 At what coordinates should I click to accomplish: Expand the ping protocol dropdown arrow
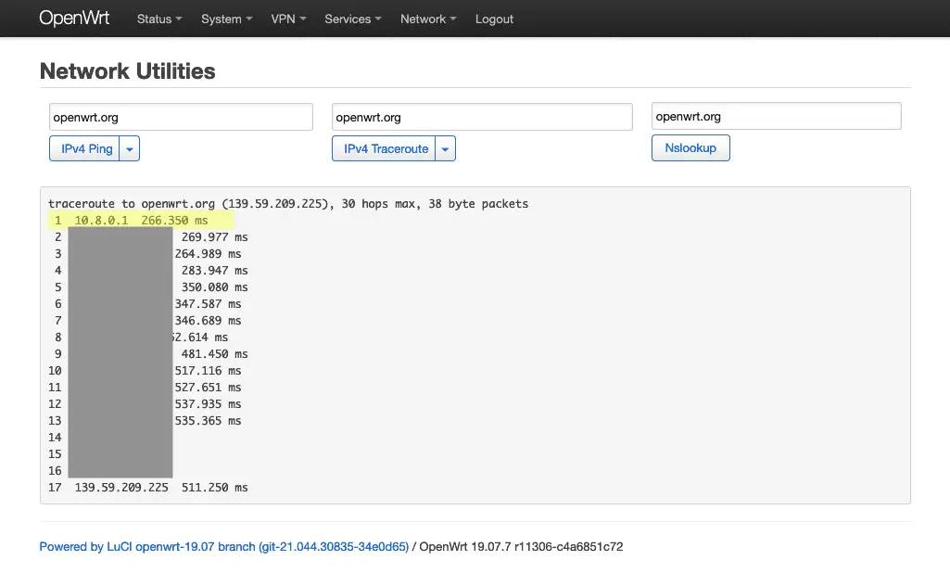point(130,147)
